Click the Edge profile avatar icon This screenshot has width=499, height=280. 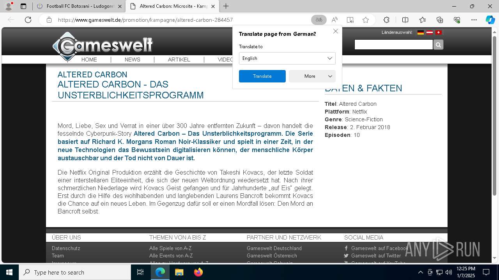point(8,6)
